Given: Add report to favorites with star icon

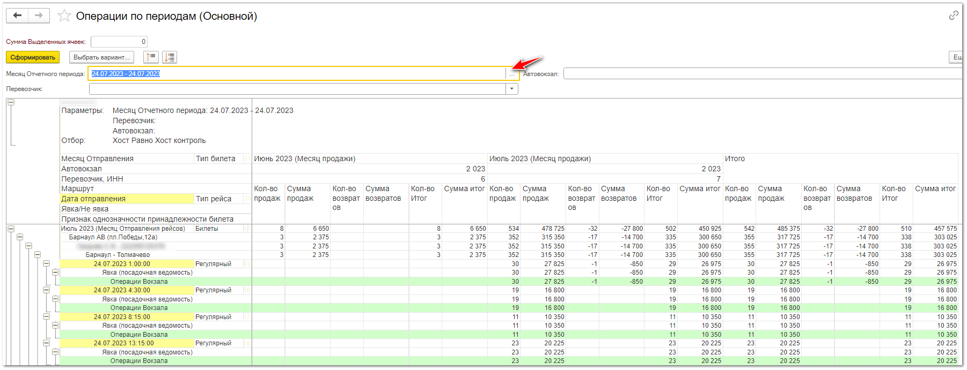Looking at the screenshot, I should pos(64,16).
